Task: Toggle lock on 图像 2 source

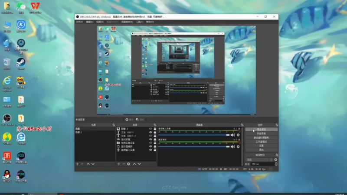Action: coord(155,129)
